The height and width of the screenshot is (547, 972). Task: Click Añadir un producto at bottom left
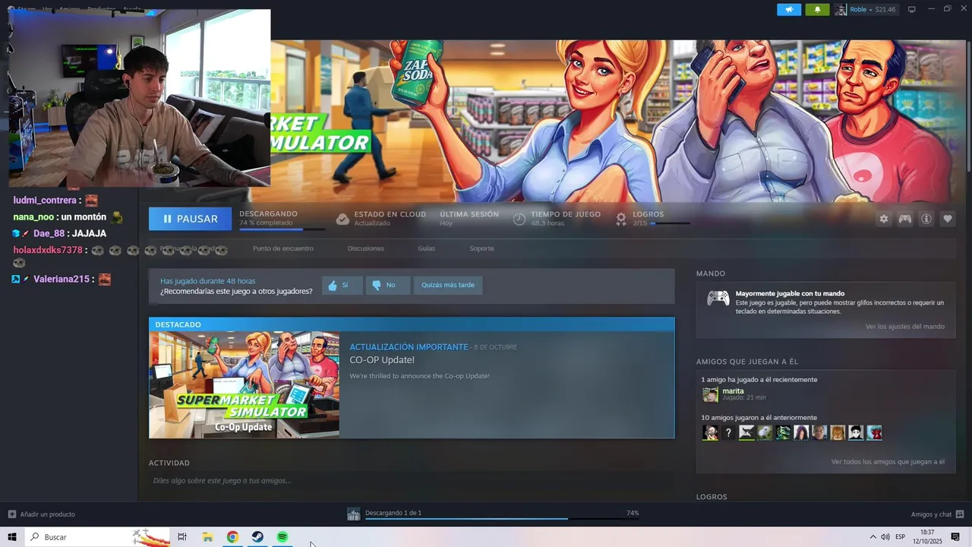(x=42, y=514)
